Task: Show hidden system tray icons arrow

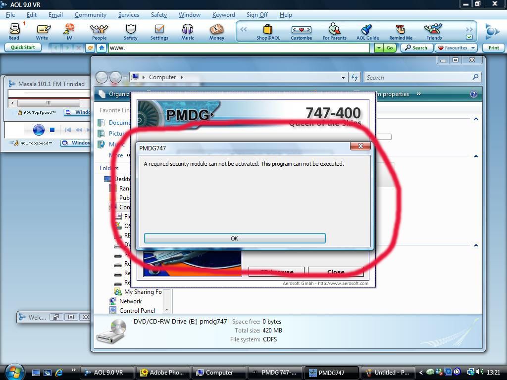Action: coord(421,373)
